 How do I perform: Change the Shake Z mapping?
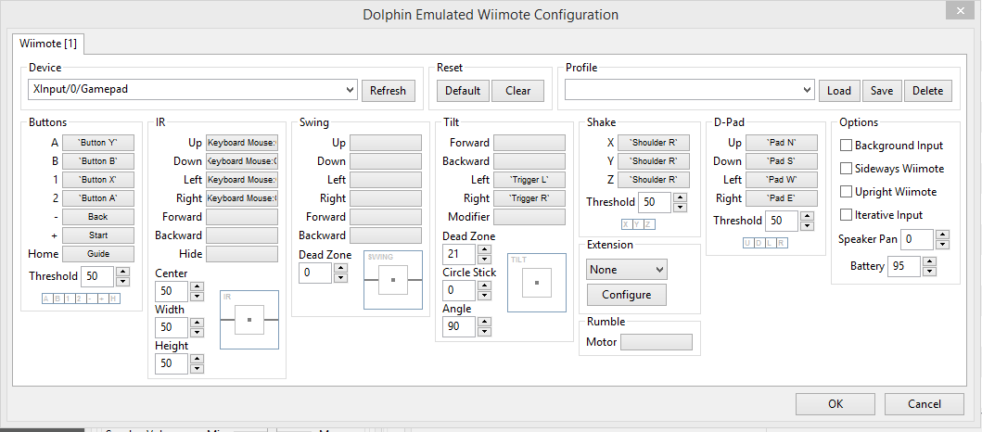click(654, 180)
